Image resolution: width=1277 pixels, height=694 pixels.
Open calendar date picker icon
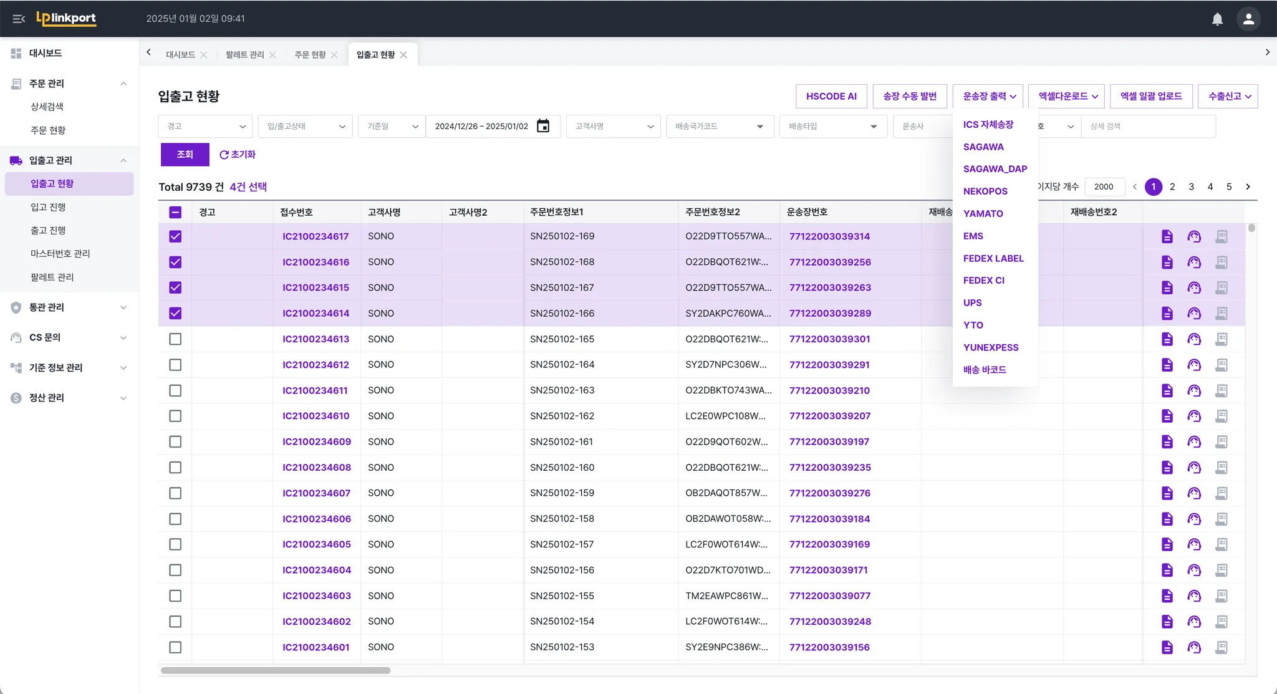tap(543, 126)
